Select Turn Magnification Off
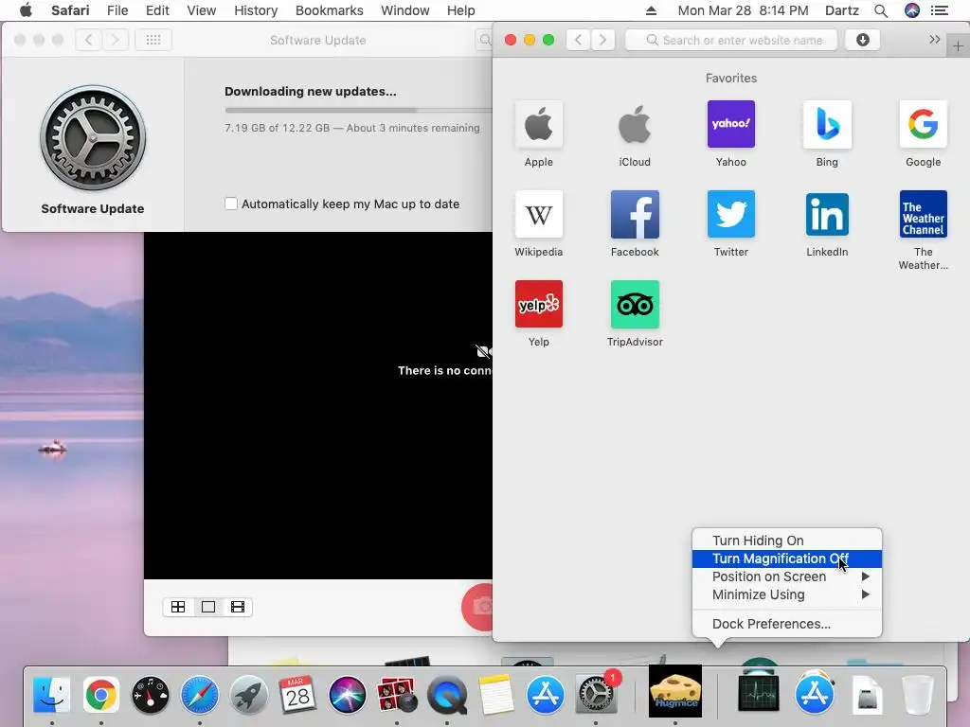 point(787,559)
